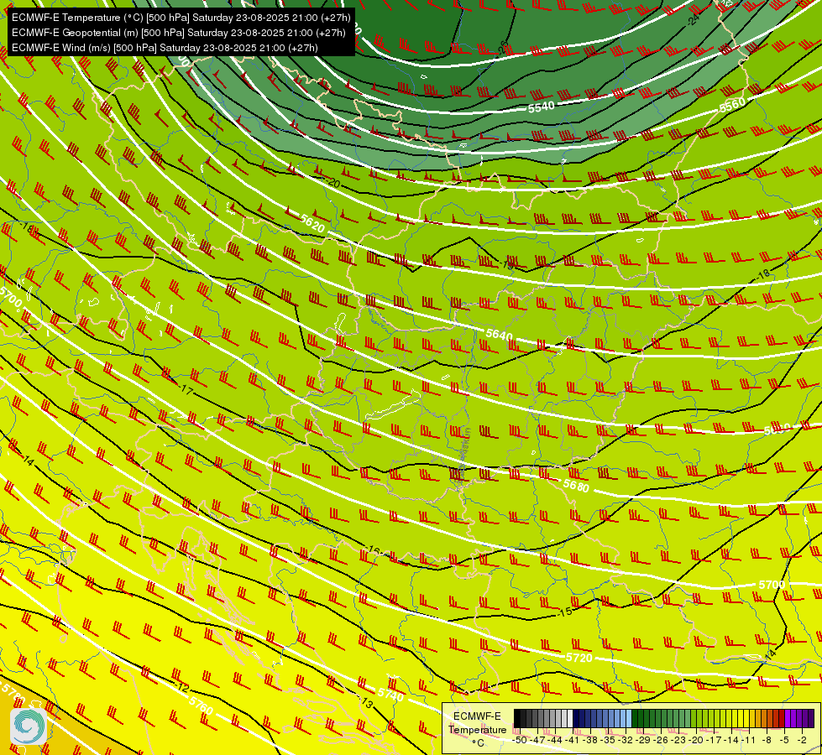
Task: Click the -13 isotherm label on the map
Action: click(366, 703)
